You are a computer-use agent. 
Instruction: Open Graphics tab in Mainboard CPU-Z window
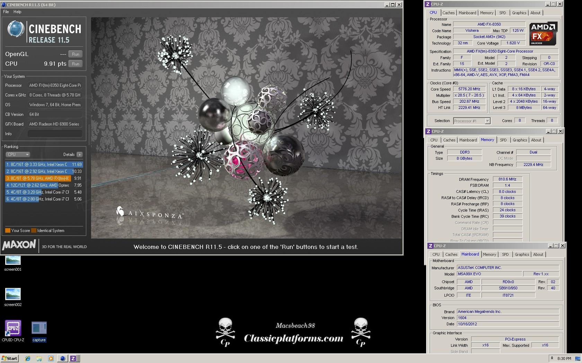click(x=522, y=254)
